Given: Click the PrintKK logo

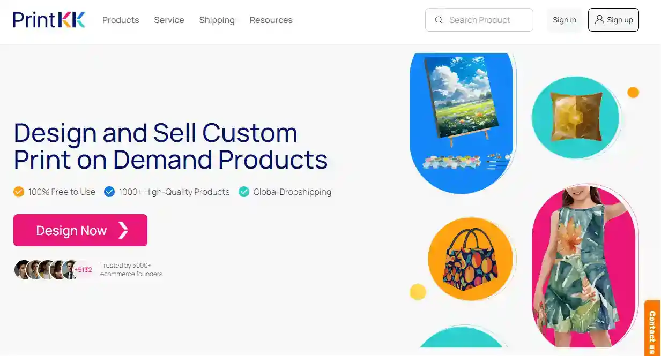Looking at the screenshot, I should (x=49, y=20).
